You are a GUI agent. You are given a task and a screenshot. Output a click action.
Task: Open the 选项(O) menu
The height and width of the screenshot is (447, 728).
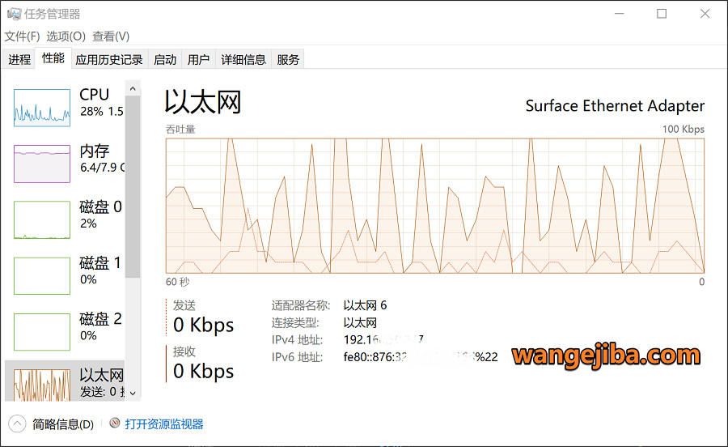pos(66,36)
